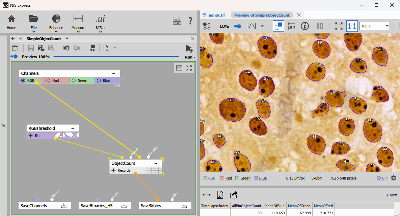Click the AllBinObjectCount column header

pos(246,206)
